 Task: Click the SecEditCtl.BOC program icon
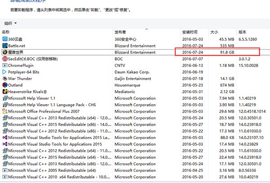(5, 59)
